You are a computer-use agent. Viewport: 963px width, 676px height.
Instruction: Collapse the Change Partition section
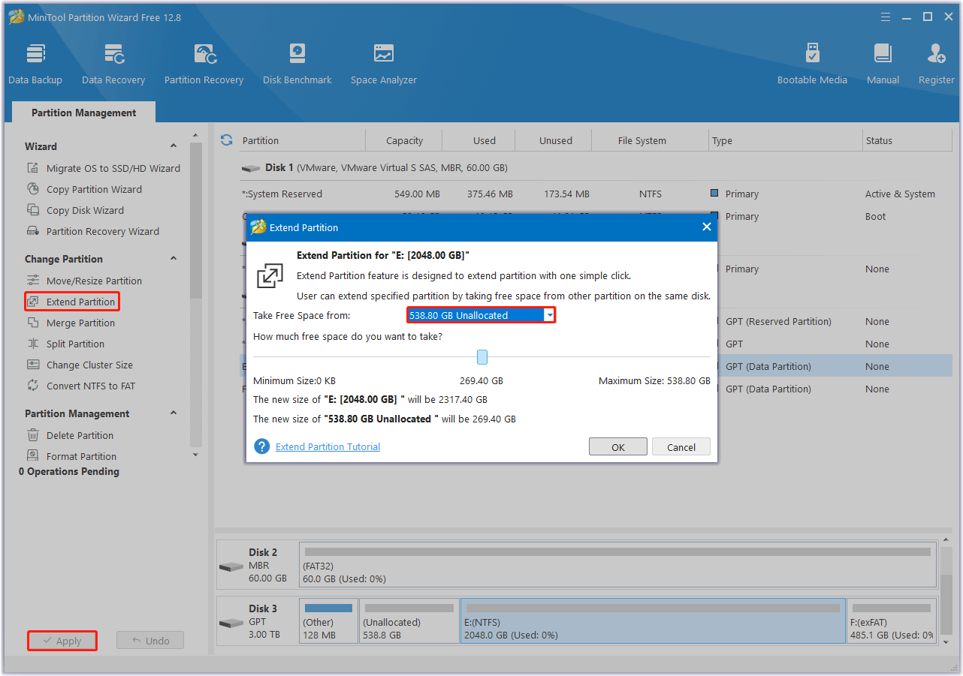click(174, 259)
